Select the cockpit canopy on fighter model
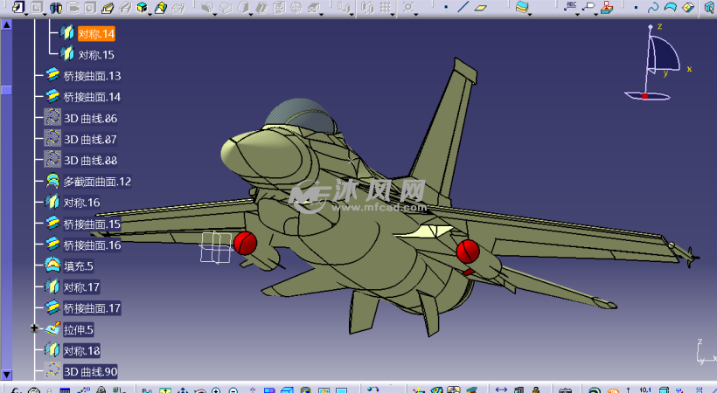The image size is (717, 393). pyautogui.click(x=301, y=114)
